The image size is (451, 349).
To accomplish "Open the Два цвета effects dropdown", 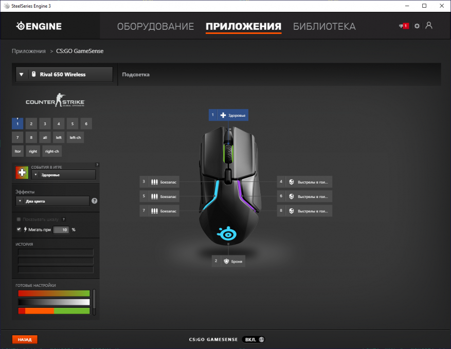I will (52, 201).
